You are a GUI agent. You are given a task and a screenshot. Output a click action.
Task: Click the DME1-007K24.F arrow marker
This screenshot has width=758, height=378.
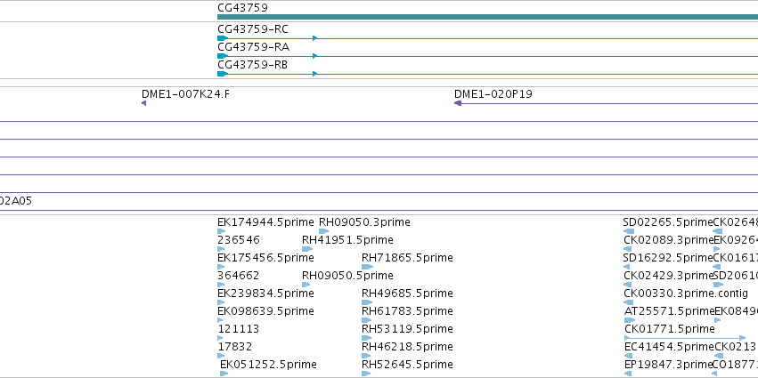(143, 103)
